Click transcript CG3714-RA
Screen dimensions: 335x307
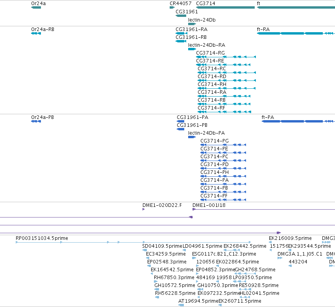tap(224, 96)
